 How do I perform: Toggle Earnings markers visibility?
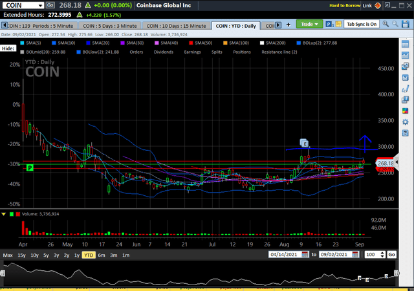[192, 52]
